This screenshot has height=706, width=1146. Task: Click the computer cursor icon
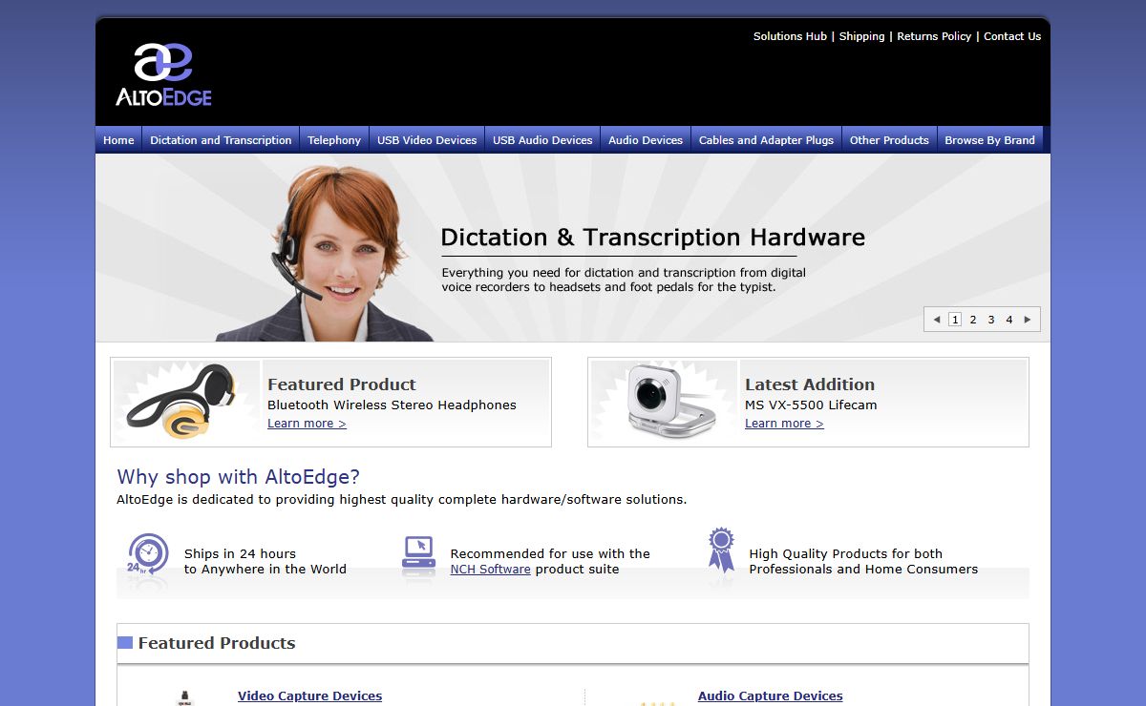coord(418,552)
